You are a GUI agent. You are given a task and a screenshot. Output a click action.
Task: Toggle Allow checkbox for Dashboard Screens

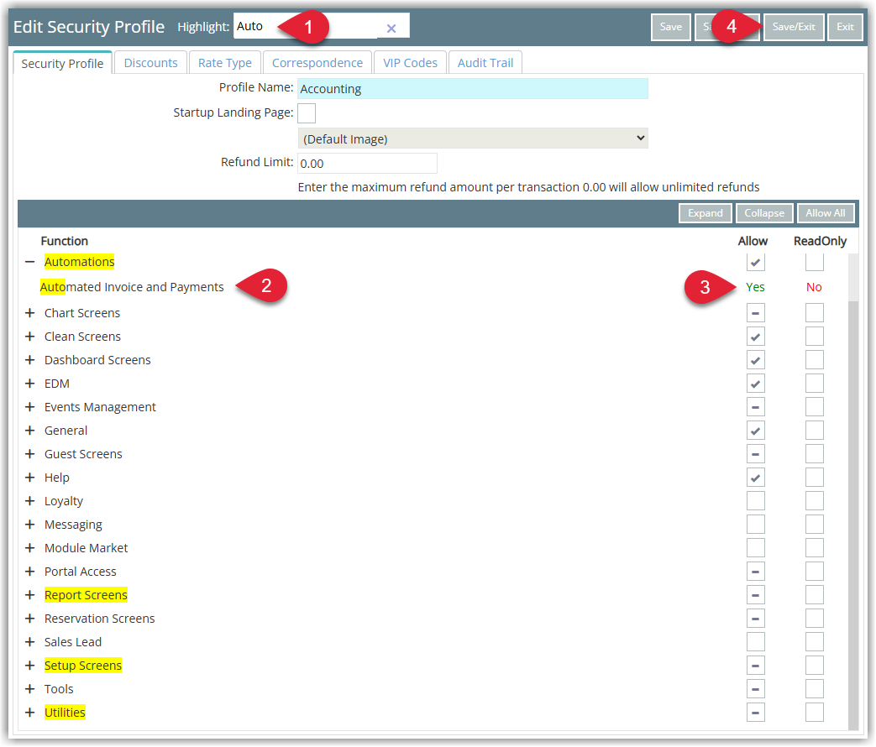point(755,360)
